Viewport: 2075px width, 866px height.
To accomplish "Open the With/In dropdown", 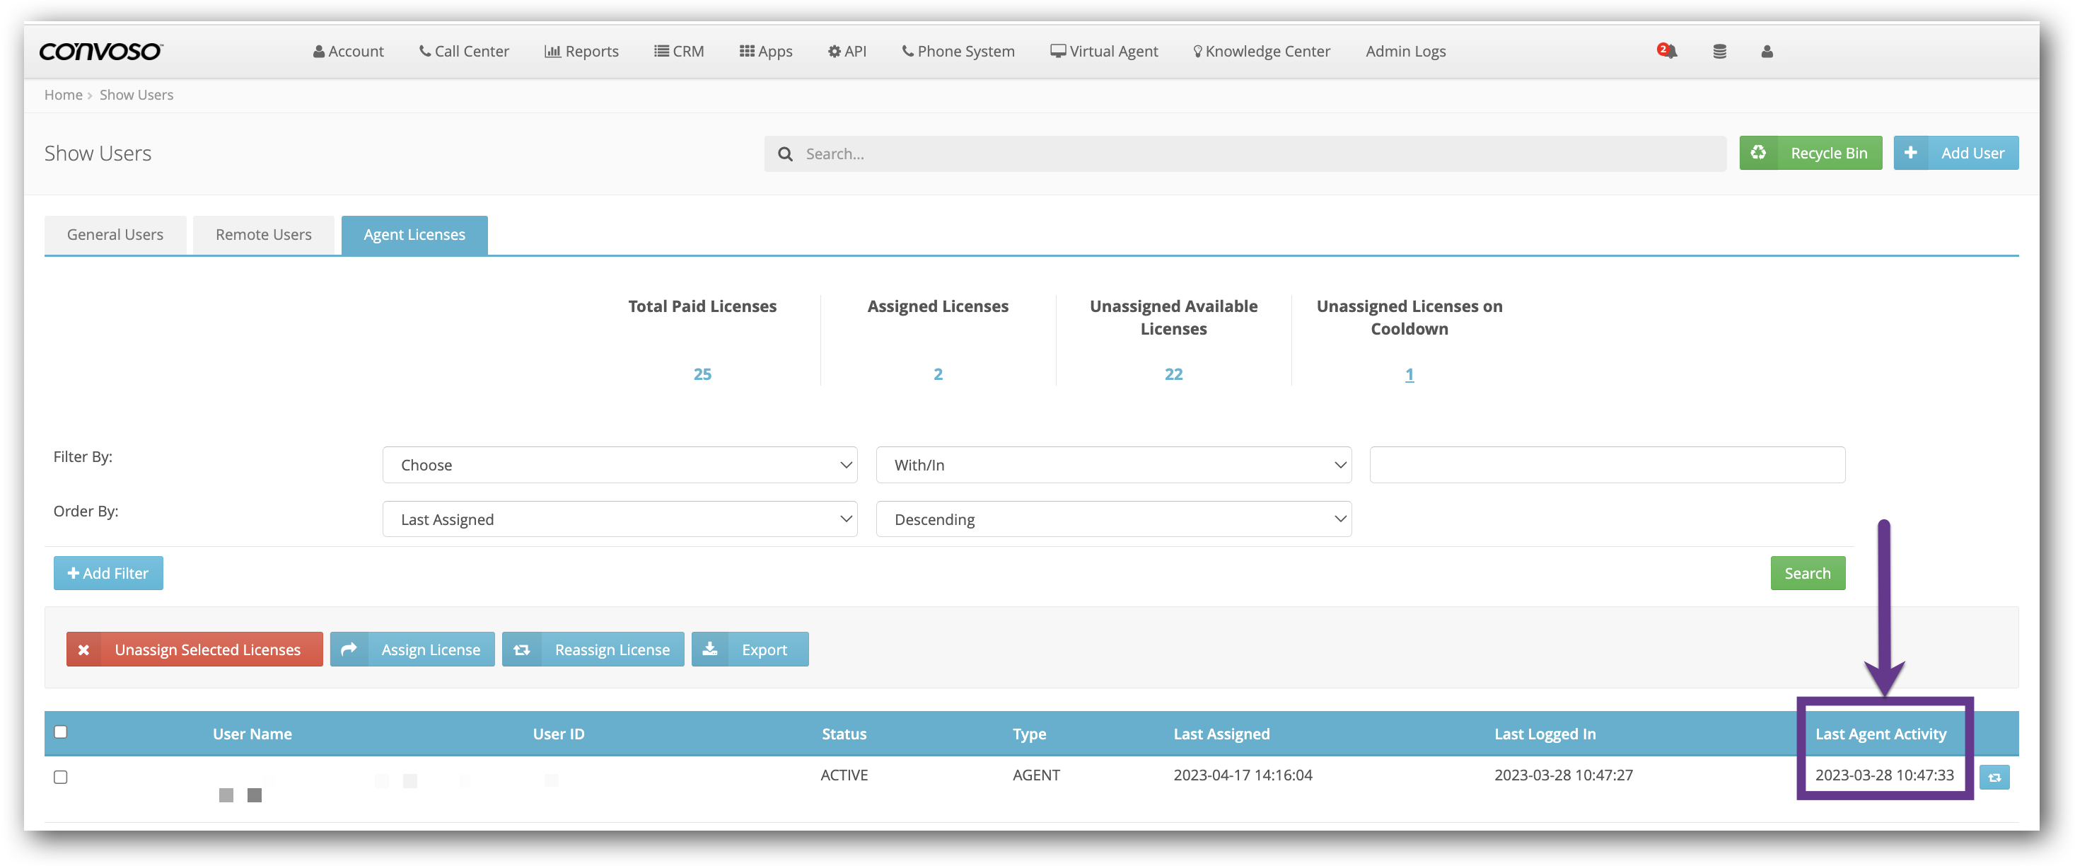I will click(x=1112, y=465).
